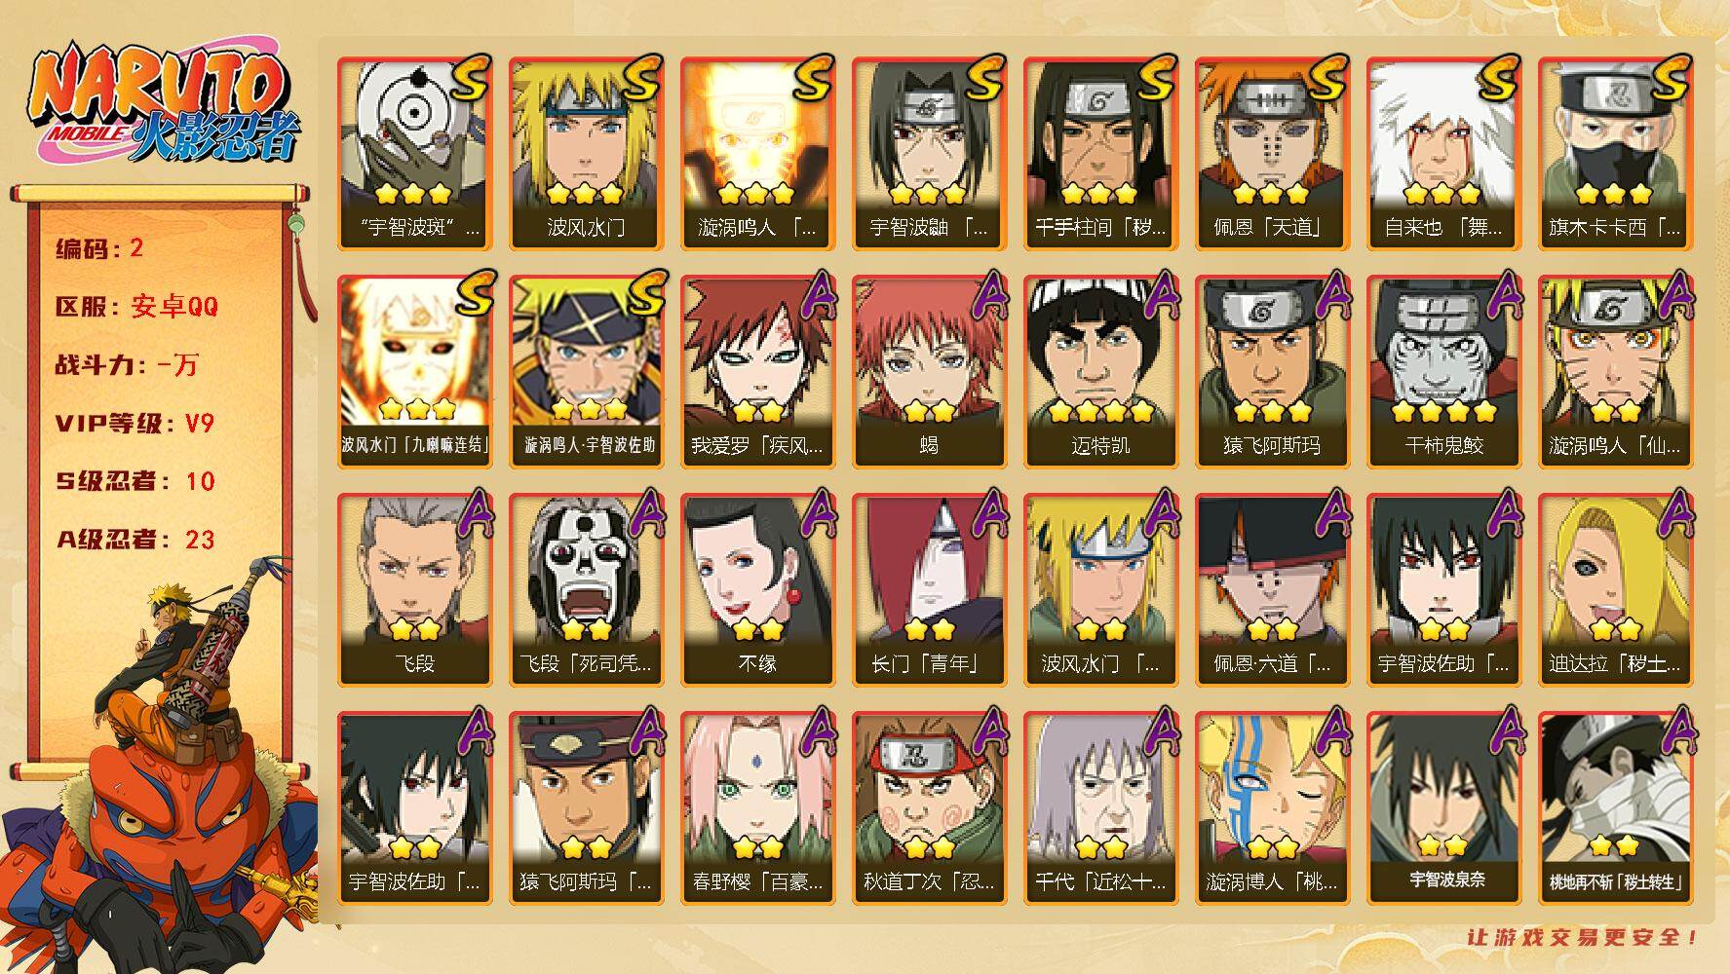Select the 千代「近松十… elder card
The height and width of the screenshot is (974, 1730).
coord(1100,807)
